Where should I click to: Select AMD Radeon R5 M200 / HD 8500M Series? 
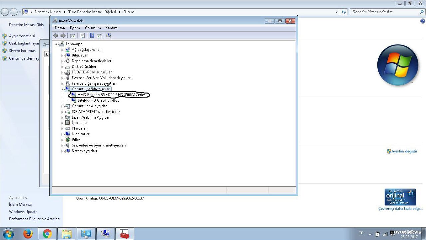coord(111,95)
